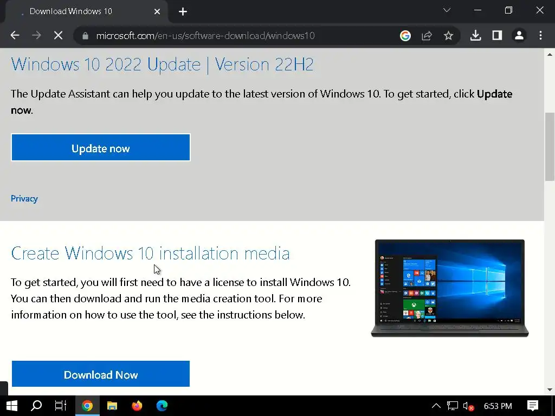Stop loading the page
Viewport: 555px width, 416px height.
58,35
